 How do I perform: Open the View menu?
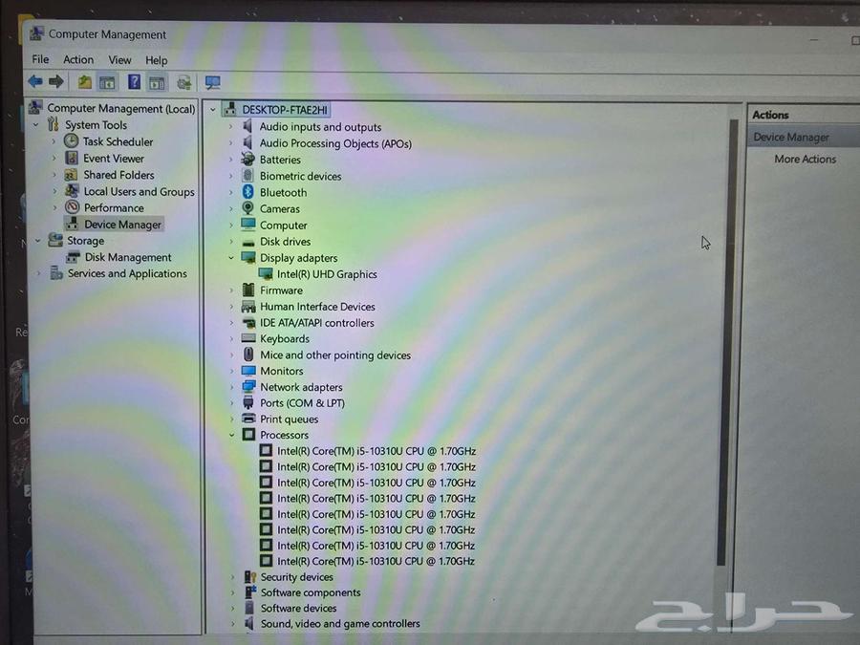coord(119,59)
